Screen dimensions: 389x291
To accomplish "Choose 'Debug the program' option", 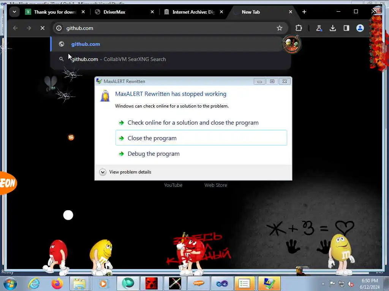I will [x=201, y=154].
